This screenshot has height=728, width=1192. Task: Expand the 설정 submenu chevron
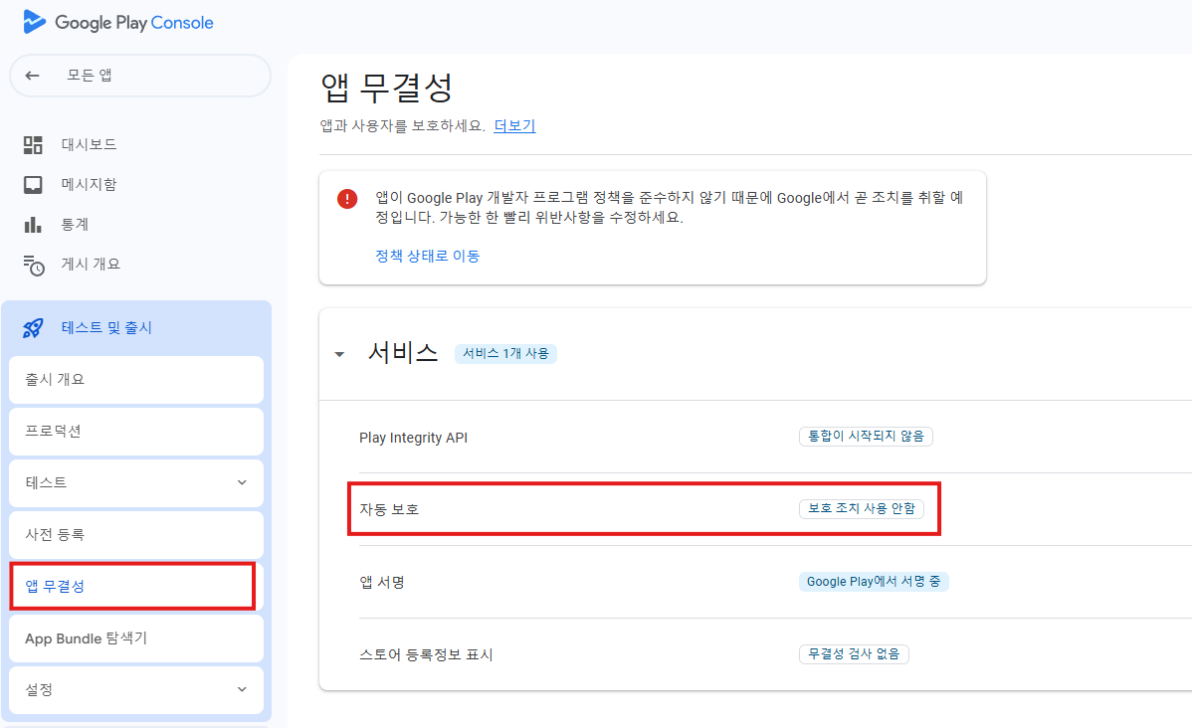[x=241, y=690]
